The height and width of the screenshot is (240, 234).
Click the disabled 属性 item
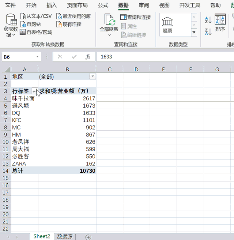click(x=129, y=26)
